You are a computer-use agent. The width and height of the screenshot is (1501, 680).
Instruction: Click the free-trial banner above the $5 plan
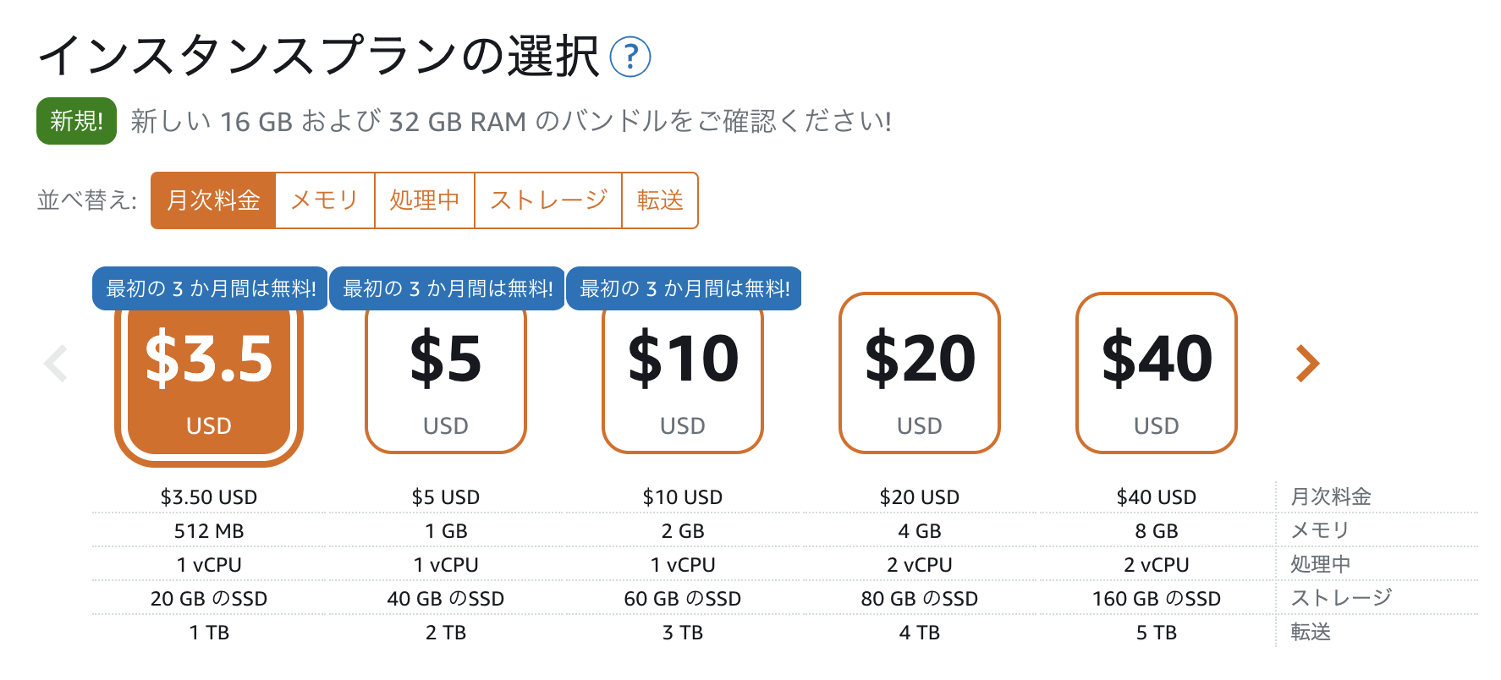pos(447,288)
